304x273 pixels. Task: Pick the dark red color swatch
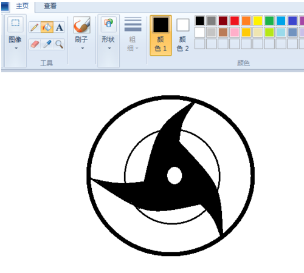(x=223, y=21)
